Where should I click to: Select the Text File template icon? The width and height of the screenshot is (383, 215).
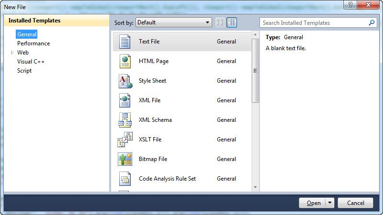[125, 42]
